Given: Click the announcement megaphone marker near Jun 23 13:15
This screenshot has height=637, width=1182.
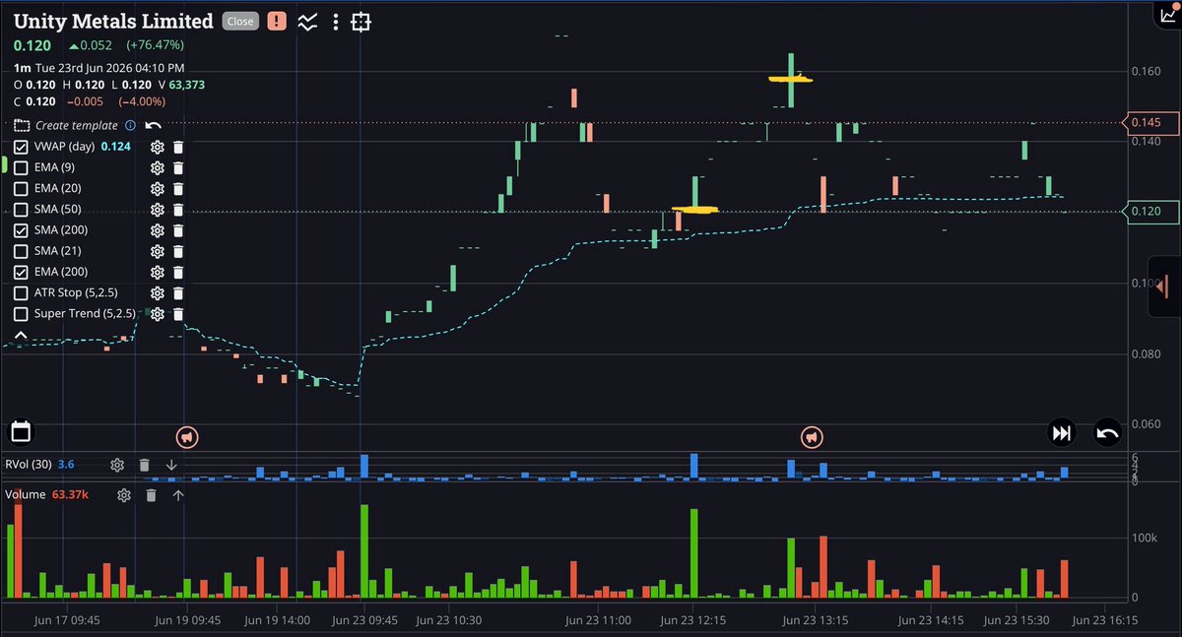Looking at the screenshot, I should tap(811, 437).
